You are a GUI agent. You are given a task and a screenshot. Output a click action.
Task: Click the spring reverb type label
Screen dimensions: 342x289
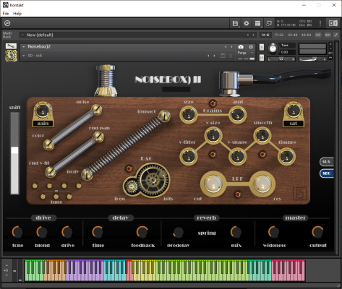point(207,233)
